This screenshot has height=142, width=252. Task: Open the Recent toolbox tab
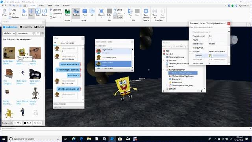39,27
